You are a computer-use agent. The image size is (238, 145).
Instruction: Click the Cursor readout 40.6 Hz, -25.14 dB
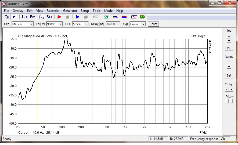pyautogui.click(x=39, y=133)
